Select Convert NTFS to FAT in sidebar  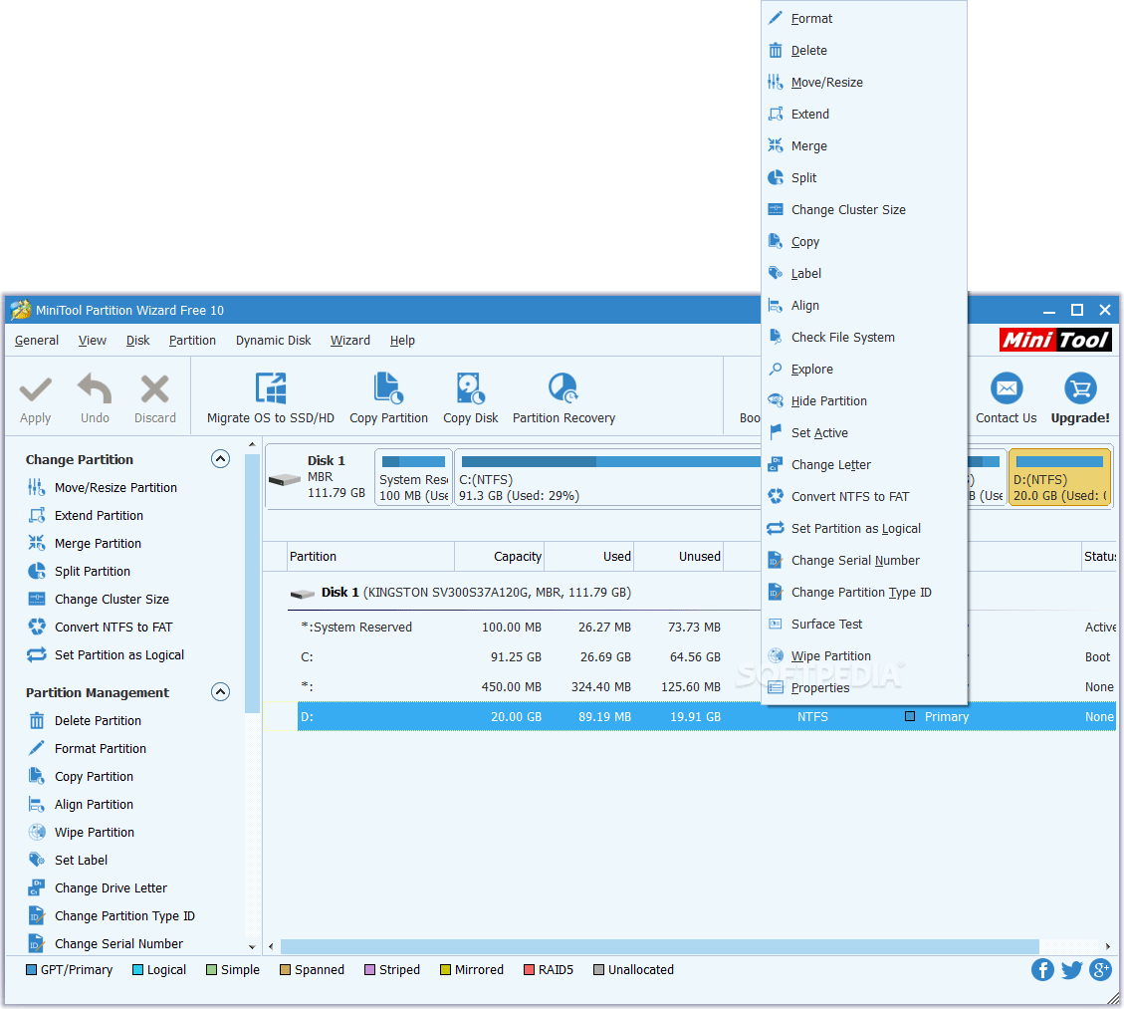(x=100, y=628)
